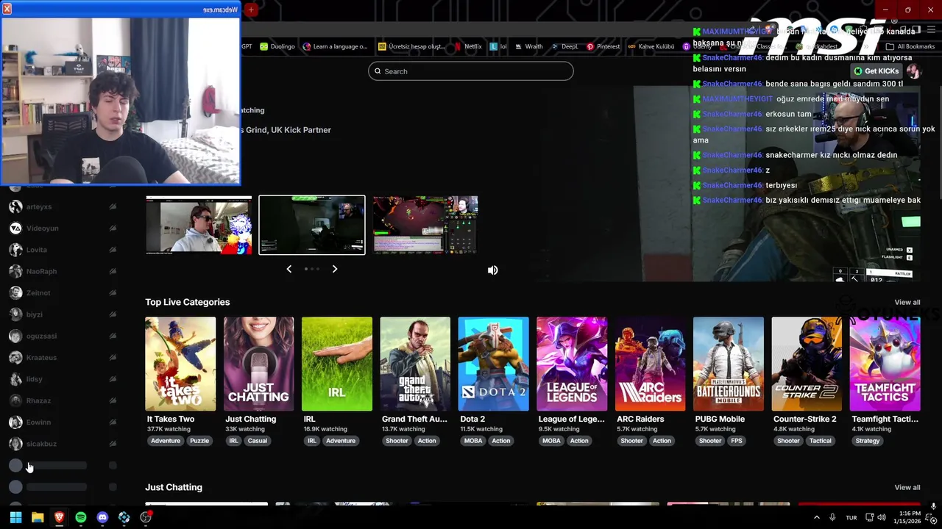Open sicakbuz's channel in sidebar
Viewport: 942px width, 529px height.
(62, 444)
